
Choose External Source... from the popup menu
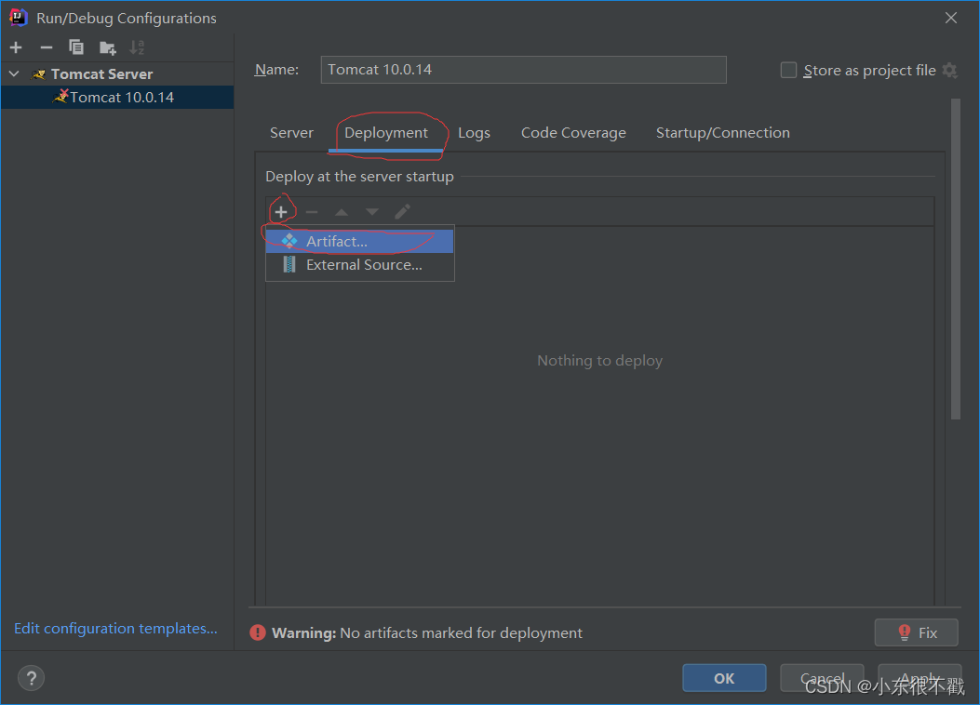[x=363, y=265]
